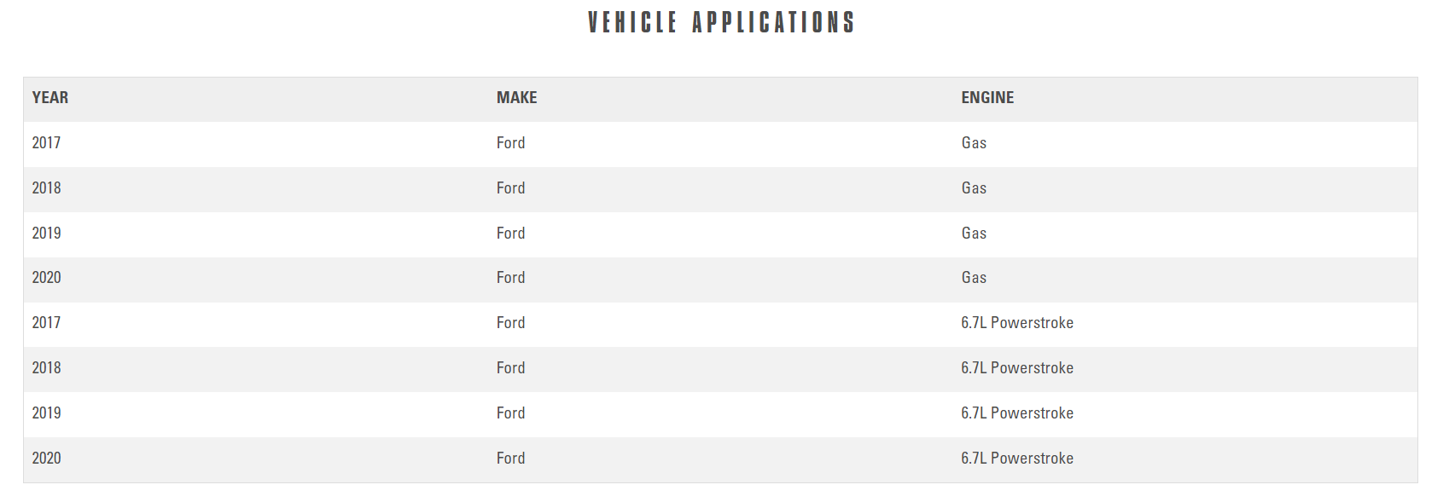Screen dimensions: 1449x502
Task: Click Ford in the 2020 Gas row
Action: [510, 278]
